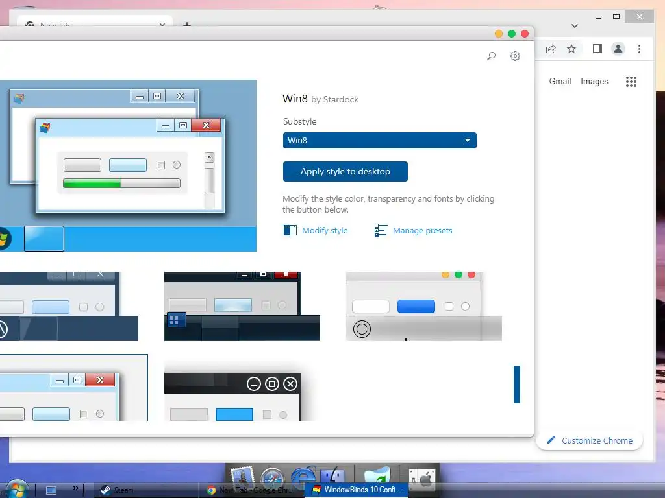Image resolution: width=665 pixels, height=498 pixels.
Task: Open Internet Explorer icon in dock
Action: tap(303, 477)
